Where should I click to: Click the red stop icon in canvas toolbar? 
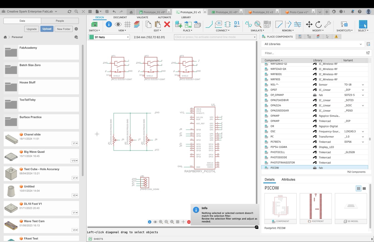coord(189,222)
